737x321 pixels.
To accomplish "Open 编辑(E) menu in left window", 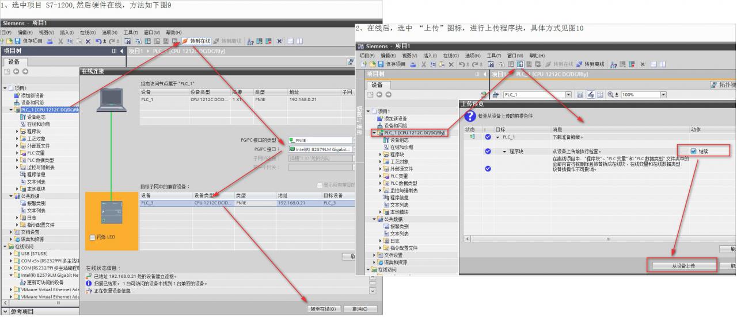I will [x=26, y=32].
